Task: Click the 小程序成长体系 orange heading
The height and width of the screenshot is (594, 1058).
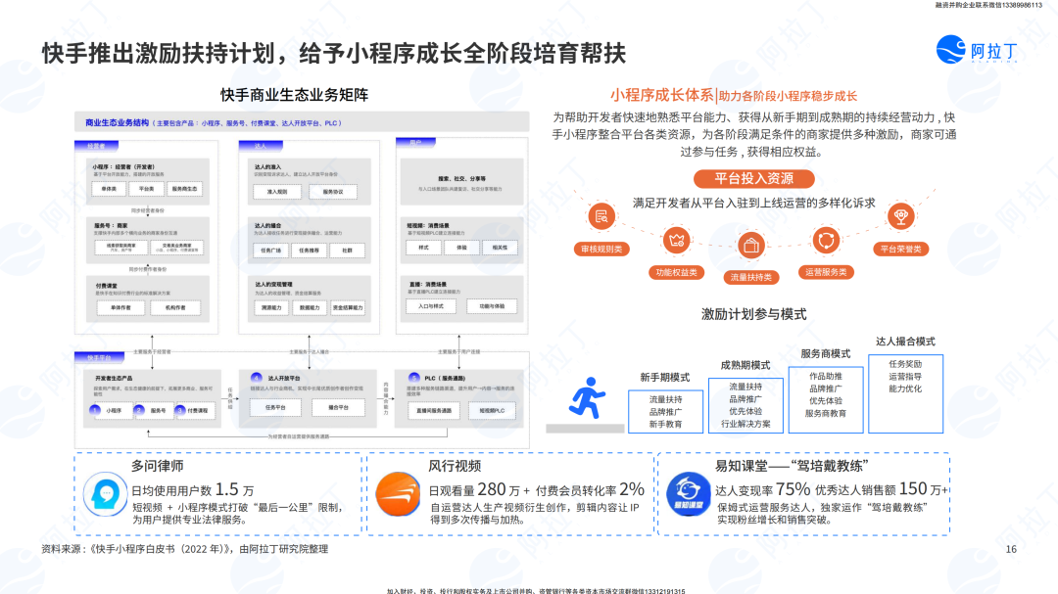Action: (x=661, y=95)
